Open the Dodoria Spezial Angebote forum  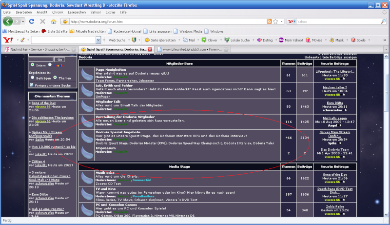pos(118,132)
